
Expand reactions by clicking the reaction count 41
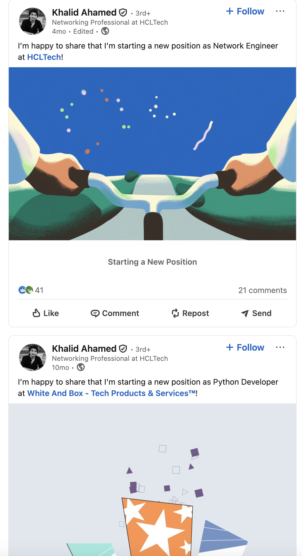coord(39,290)
